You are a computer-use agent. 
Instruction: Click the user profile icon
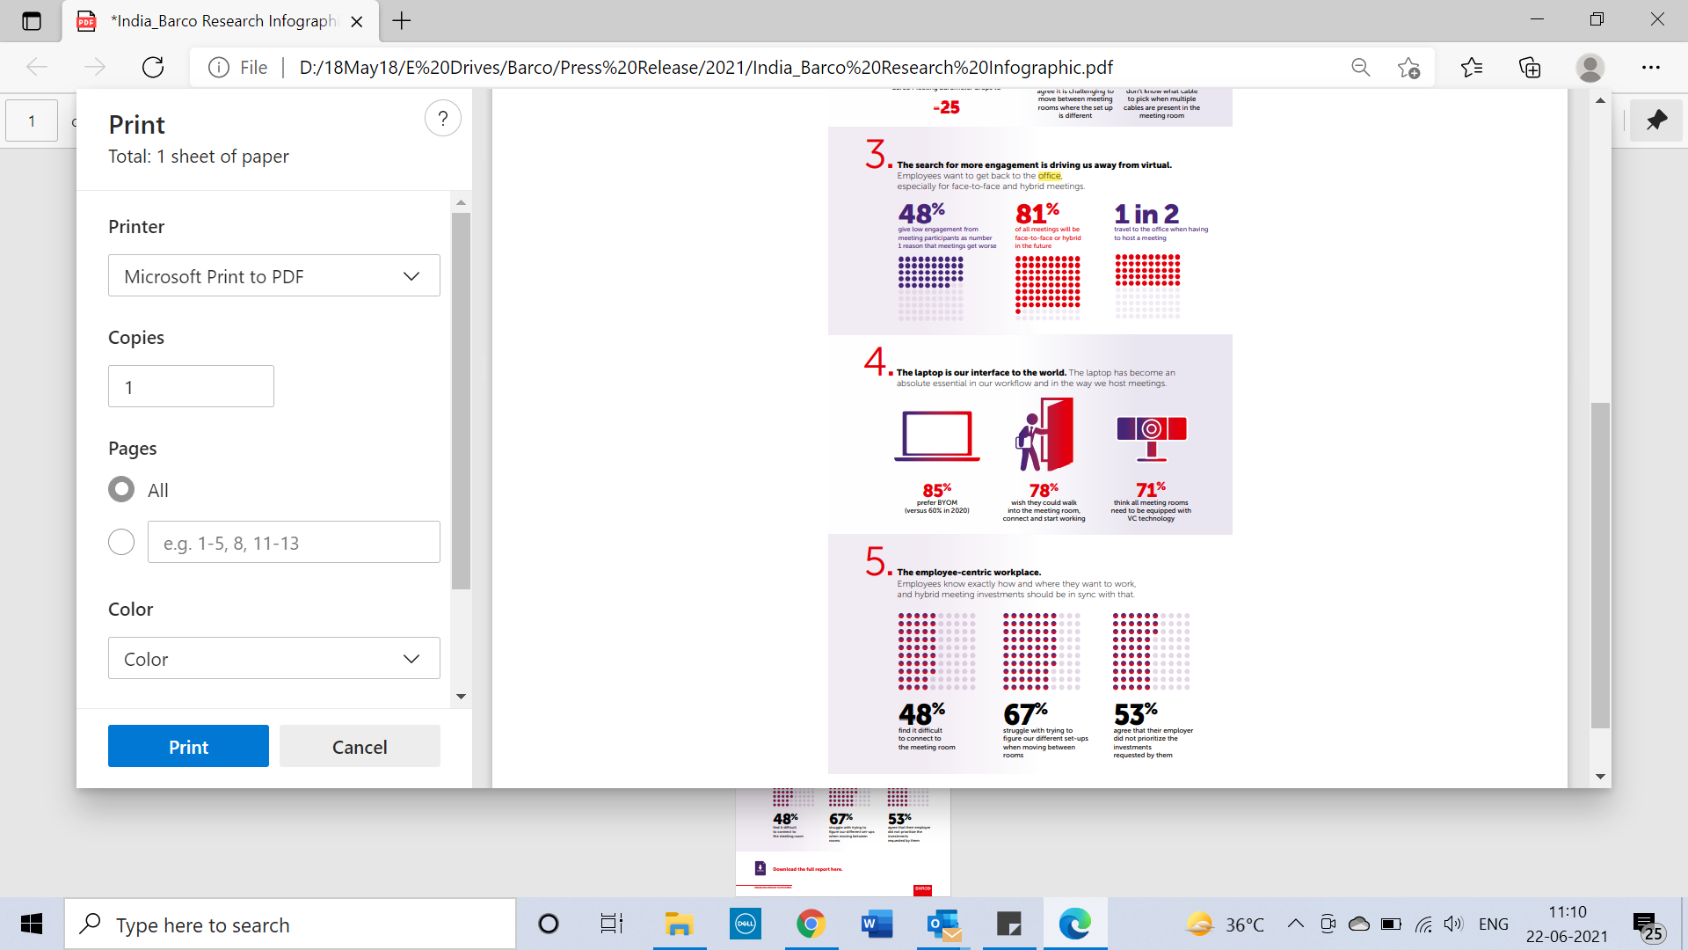tap(1590, 68)
